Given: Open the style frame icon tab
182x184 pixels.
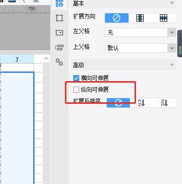Looking at the screenshot, I should (59, 18).
